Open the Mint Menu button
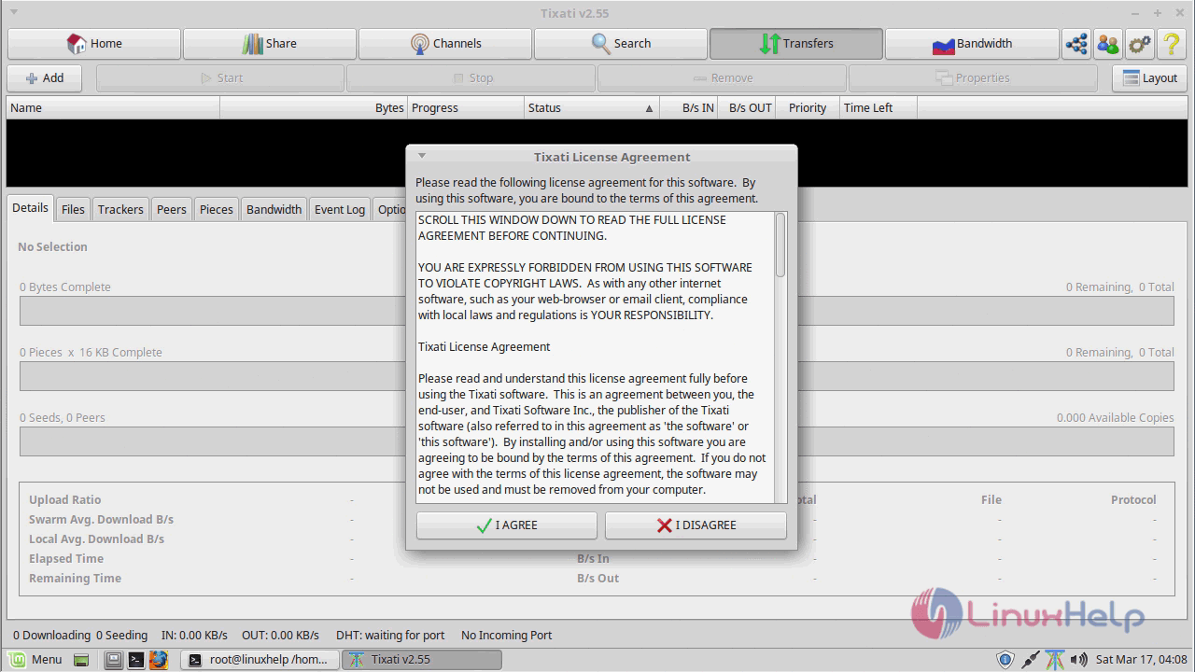Viewport: 1195px width, 672px height. (35, 660)
